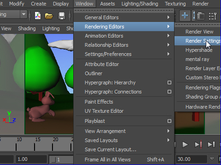Click the 1.00 range start field
Screen dimensions: 221x165
point(31,159)
